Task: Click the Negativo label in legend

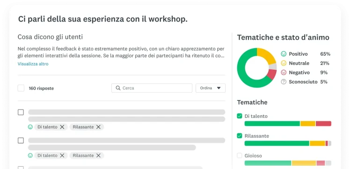Action: [300, 73]
